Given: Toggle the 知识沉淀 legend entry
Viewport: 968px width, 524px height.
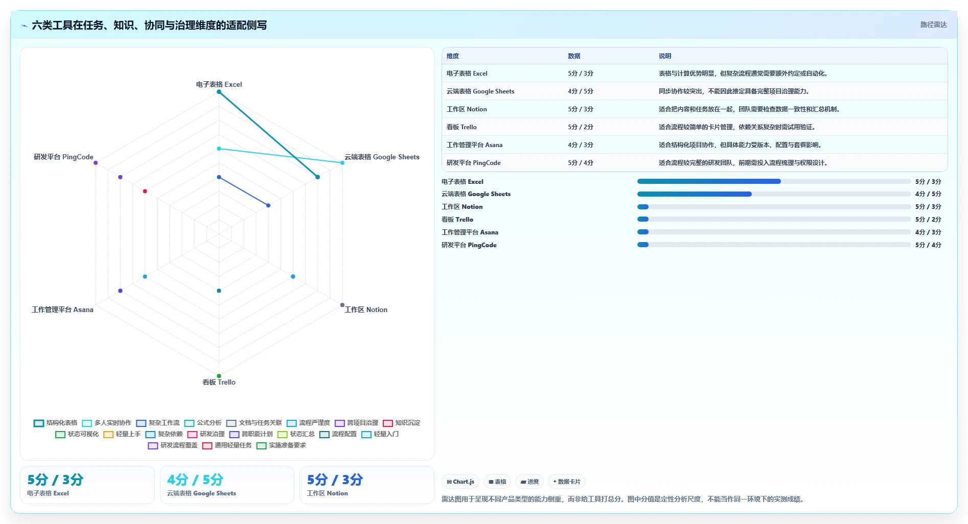Looking at the screenshot, I should coord(401,423).
